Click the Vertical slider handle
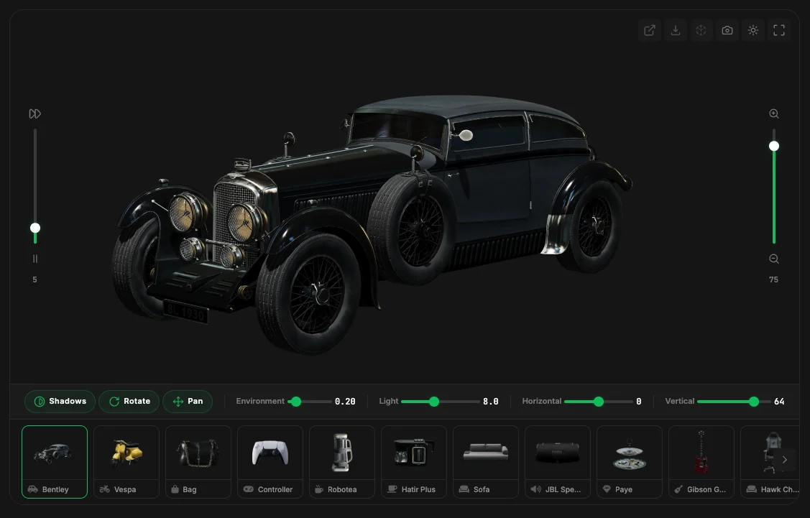Image resolution: width=810 pixels, height=518 pixels. coord(754,402)
